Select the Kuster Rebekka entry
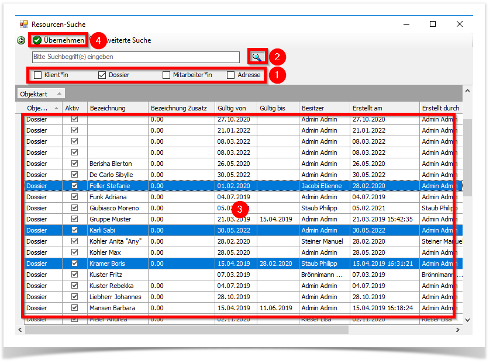The image size is (493, 364). (x=243, y=286)
